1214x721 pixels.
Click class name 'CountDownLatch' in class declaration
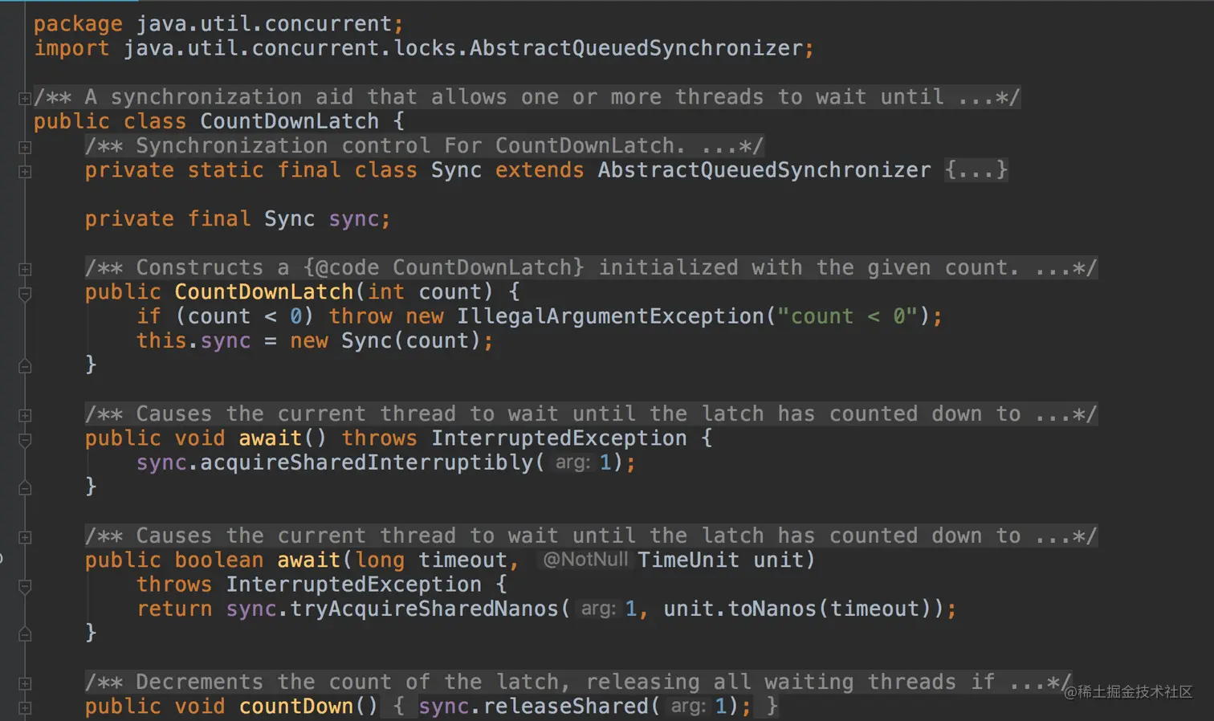289,121
